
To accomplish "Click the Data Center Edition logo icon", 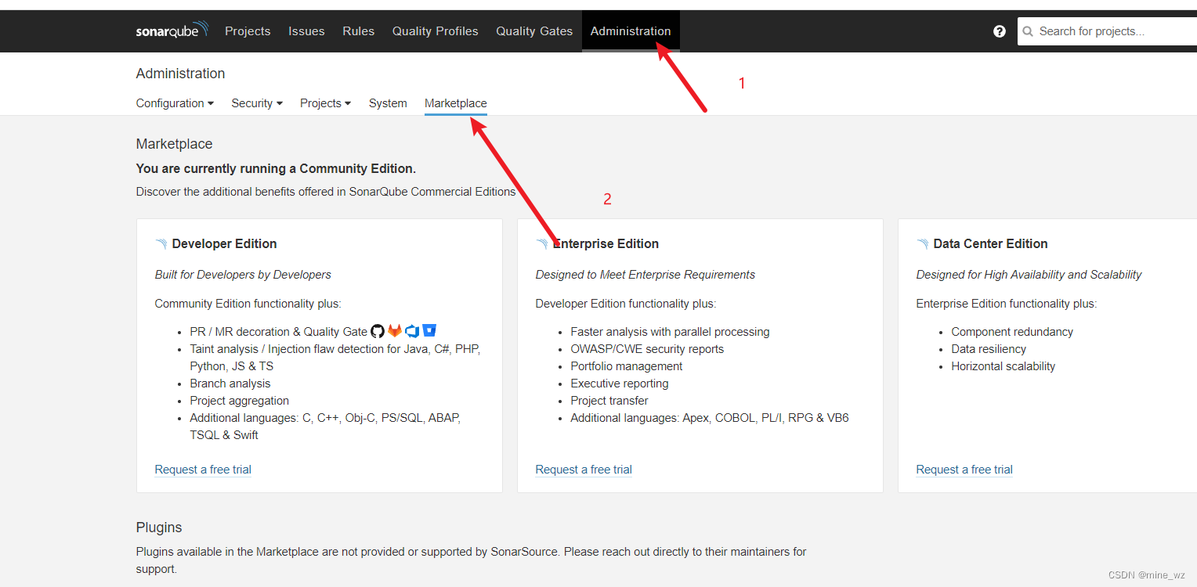I will pos(923,244).
